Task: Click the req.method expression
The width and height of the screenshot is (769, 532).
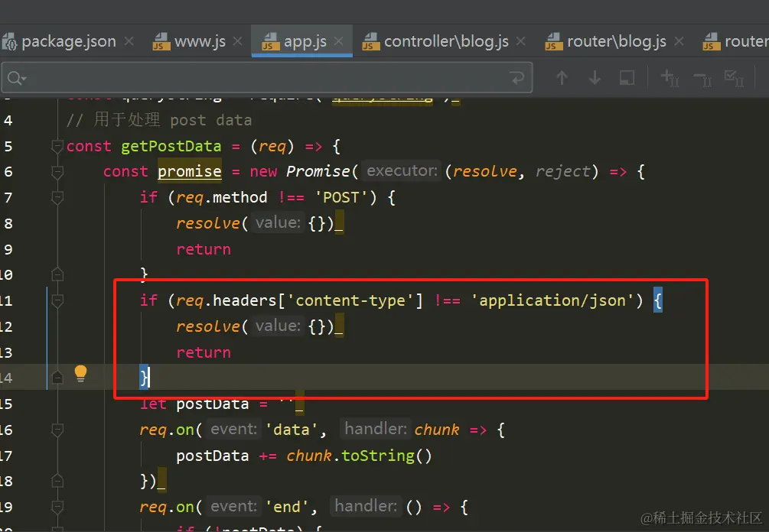Action: click(x=221, y=197)
